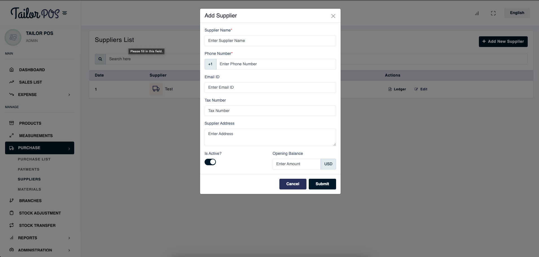539x257 pixels.
Task: Click the Stock Transfer arrows icon
Action: [12, 225]
